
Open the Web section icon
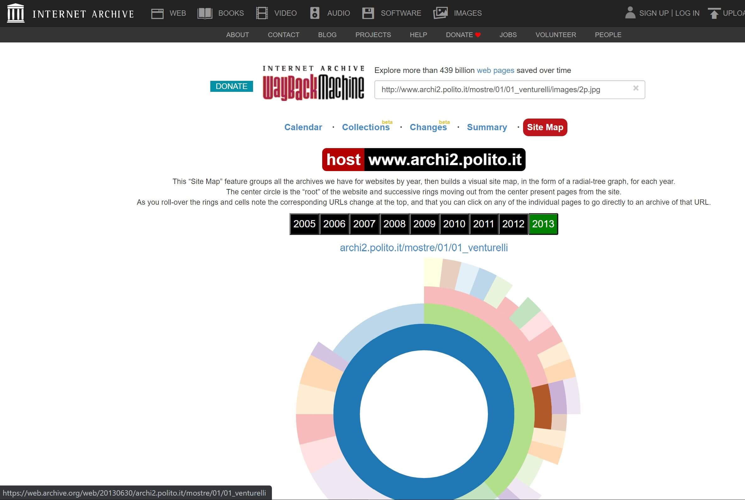(x=157, y=14)
